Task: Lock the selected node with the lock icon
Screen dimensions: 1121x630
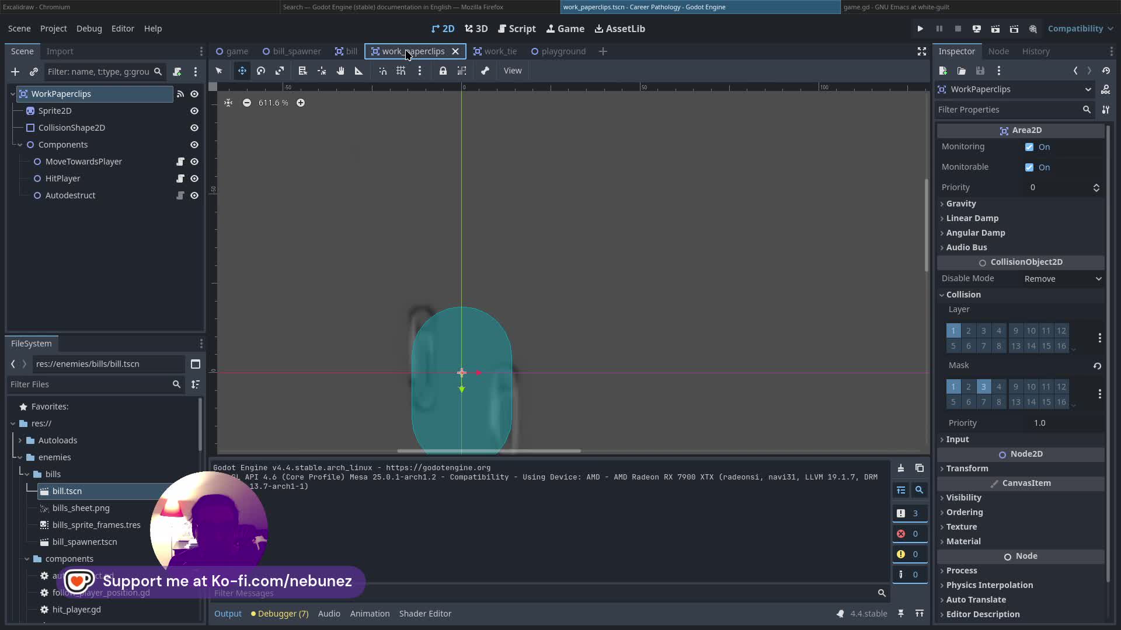Action: (x=443, y=71)
